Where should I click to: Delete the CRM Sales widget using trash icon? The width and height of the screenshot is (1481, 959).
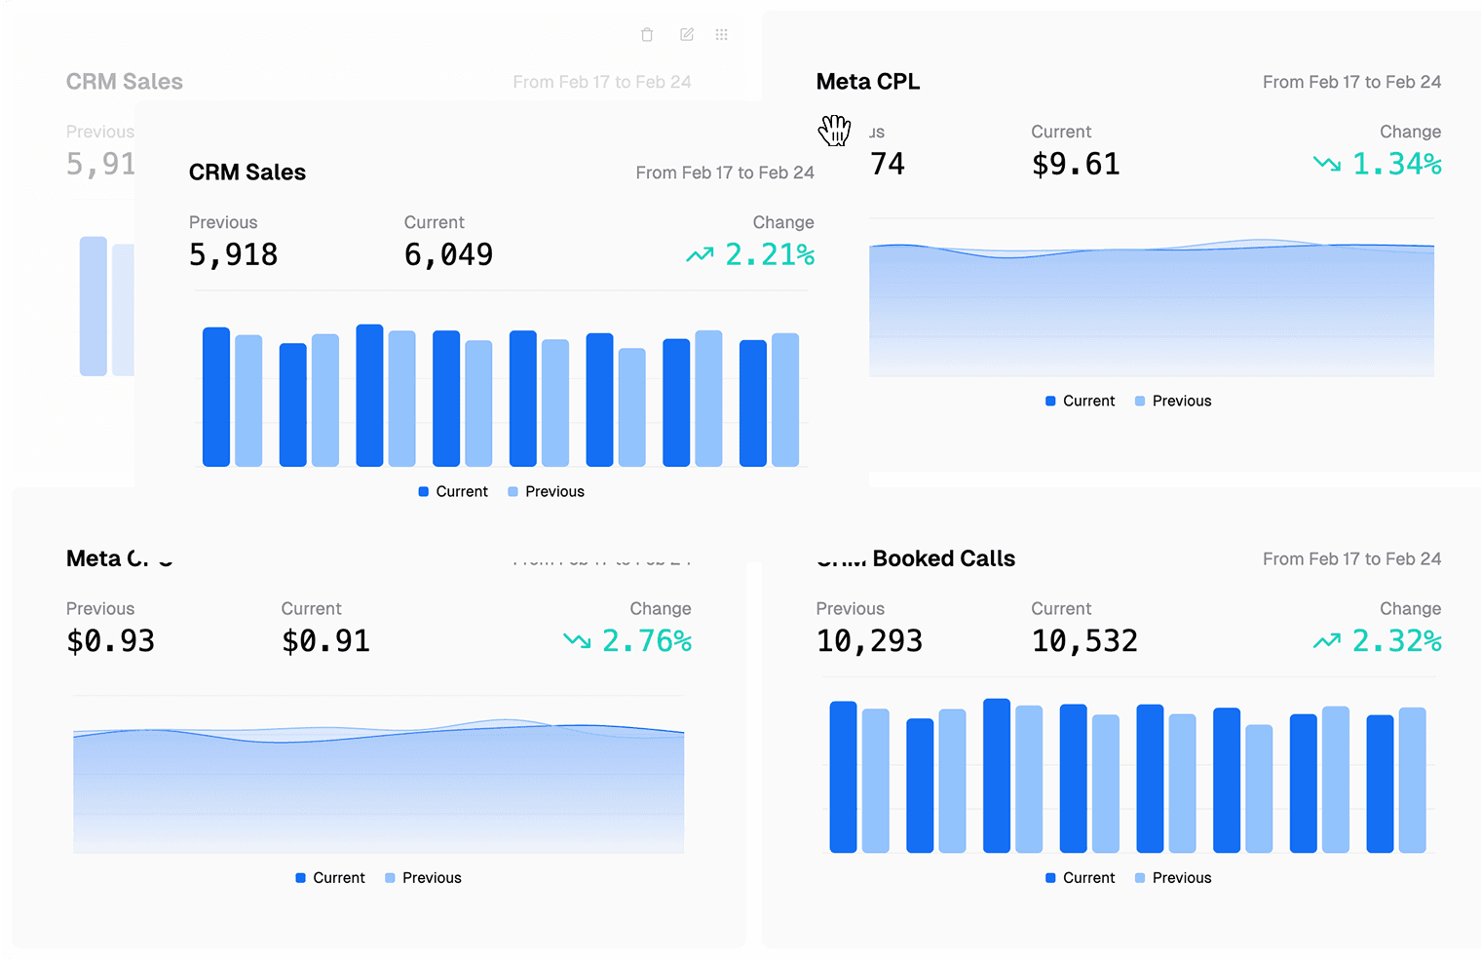pyautogui.click(x=646, y=34)
